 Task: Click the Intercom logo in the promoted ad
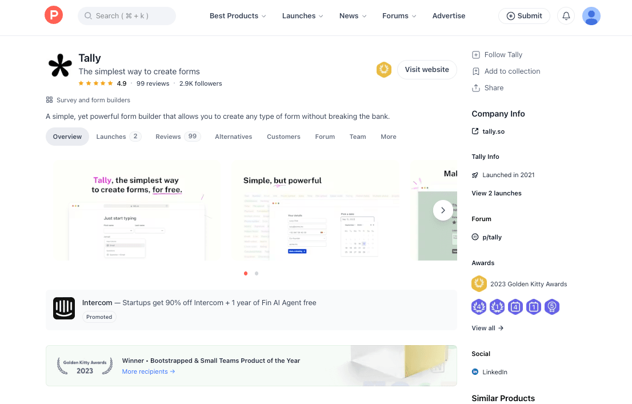click(x=64, y=309)
